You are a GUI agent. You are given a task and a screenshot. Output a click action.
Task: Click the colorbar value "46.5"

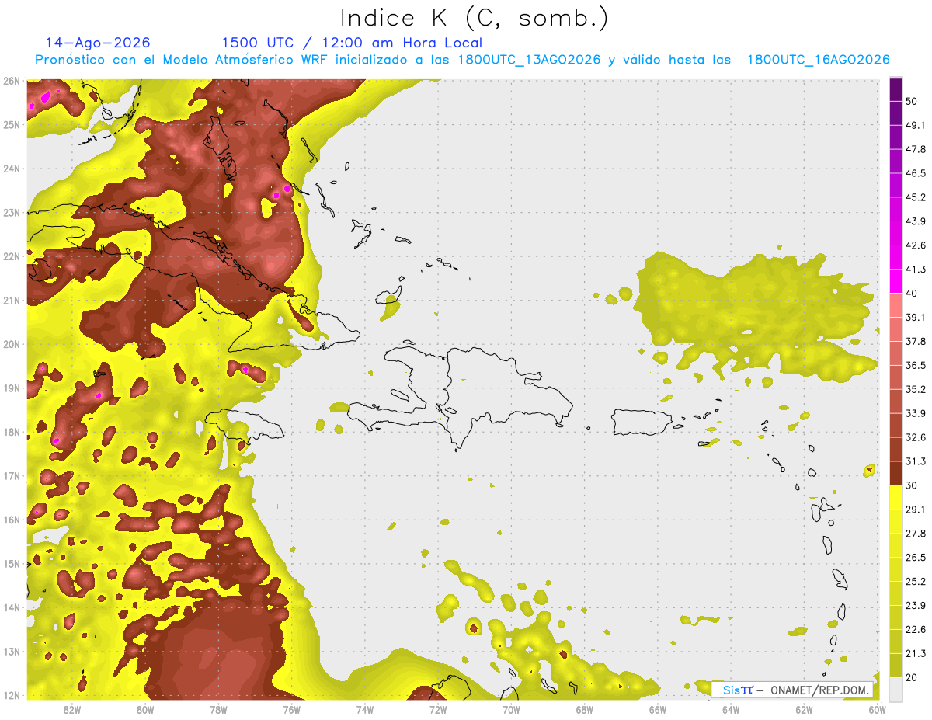(916, 173)
